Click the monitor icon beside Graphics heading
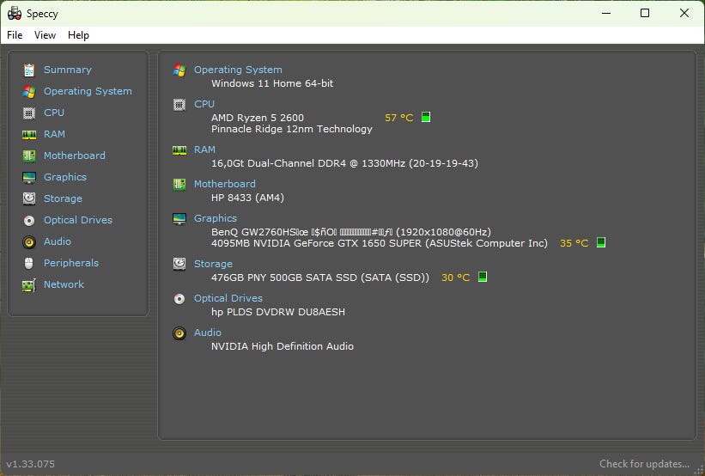The image size is (705, 476). pyautogui.click(x=179, y=218)
